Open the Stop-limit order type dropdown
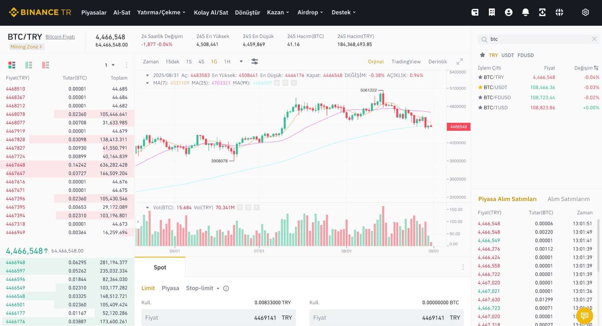Image resolution: width=602 pixels, height=326 pixels. (218, 288)
